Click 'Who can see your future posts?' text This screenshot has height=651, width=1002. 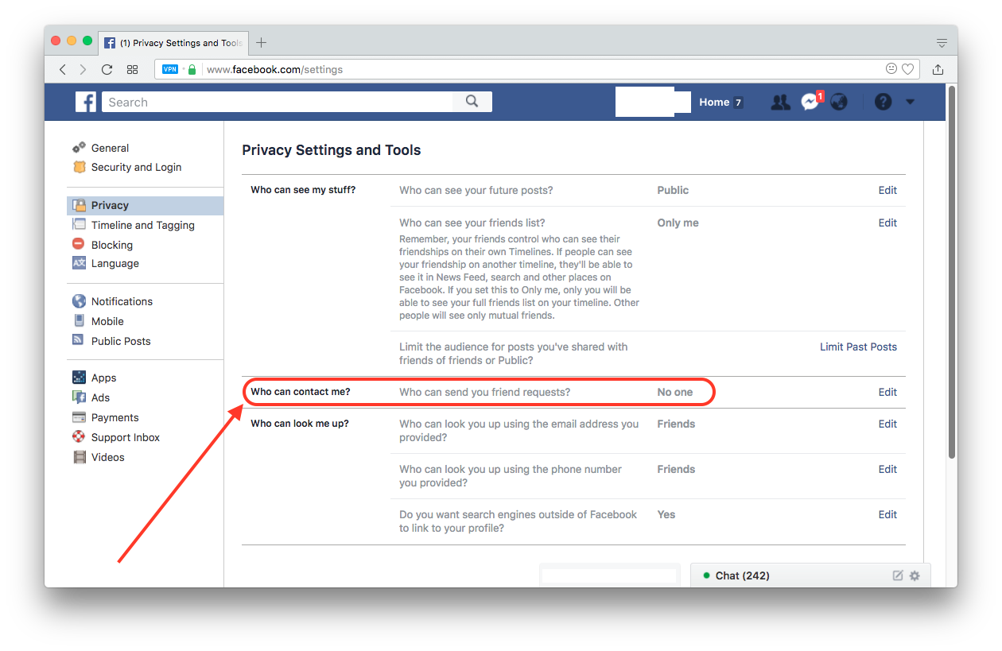pos(476,190)
